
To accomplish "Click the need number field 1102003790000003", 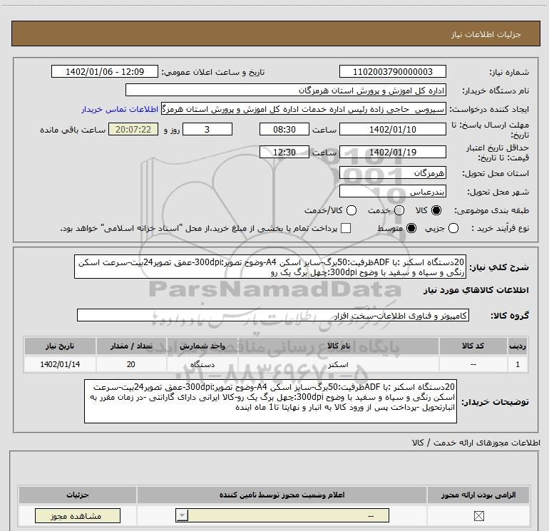I will [x=392, y=71].
